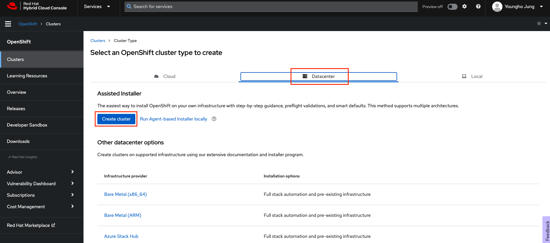This screenshot has width=550, height=243.
Task: Toggle the hamburger navigation menu
Action: tap(8, 24)
